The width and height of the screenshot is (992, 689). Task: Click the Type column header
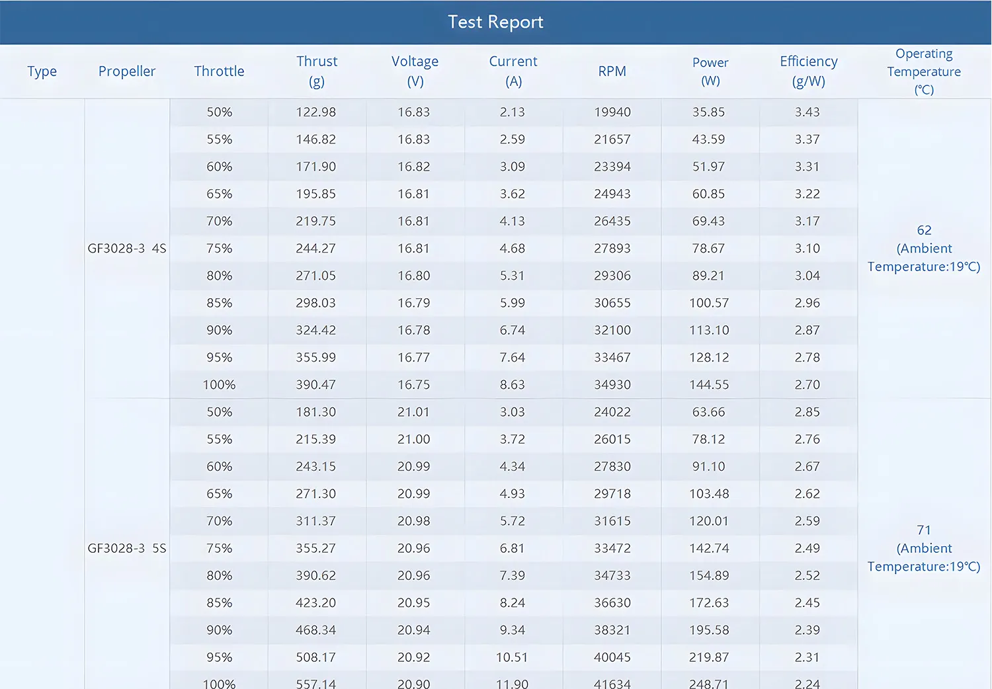tap(42, 71)
